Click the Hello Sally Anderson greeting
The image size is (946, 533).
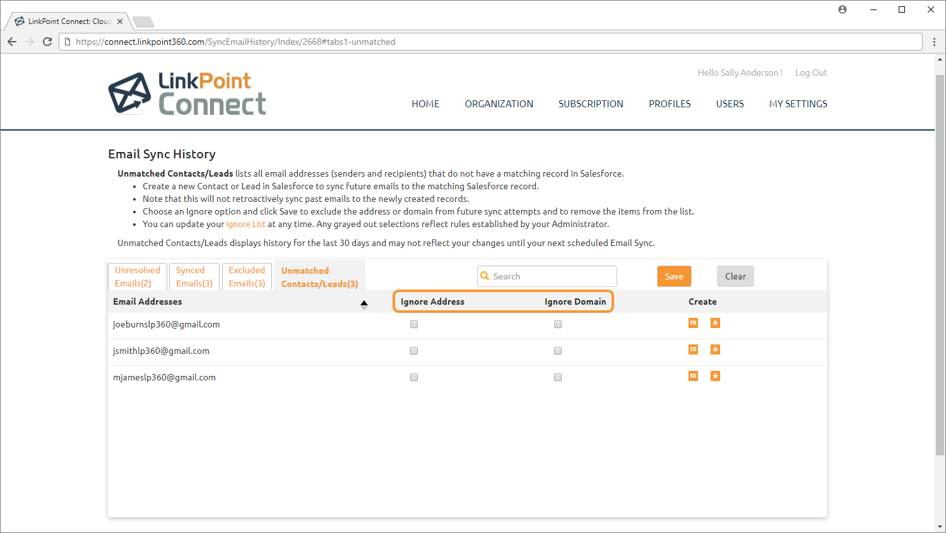740,73
